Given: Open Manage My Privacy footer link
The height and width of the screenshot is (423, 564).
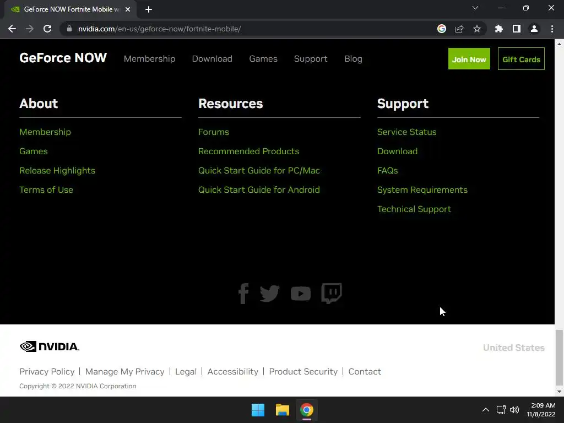Looking at the screenshot, I should [x=125, y=372].
